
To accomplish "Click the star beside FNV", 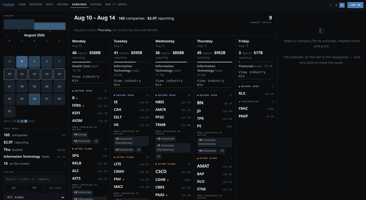I will (123, 180).
